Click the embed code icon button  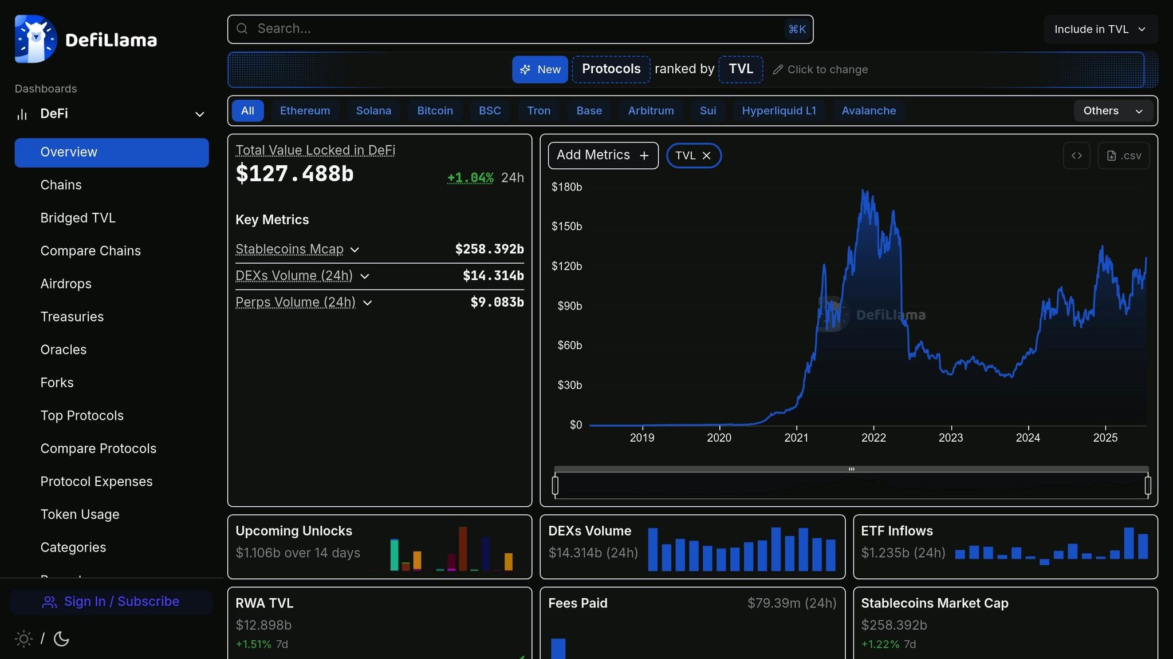tap(1076, 156)
